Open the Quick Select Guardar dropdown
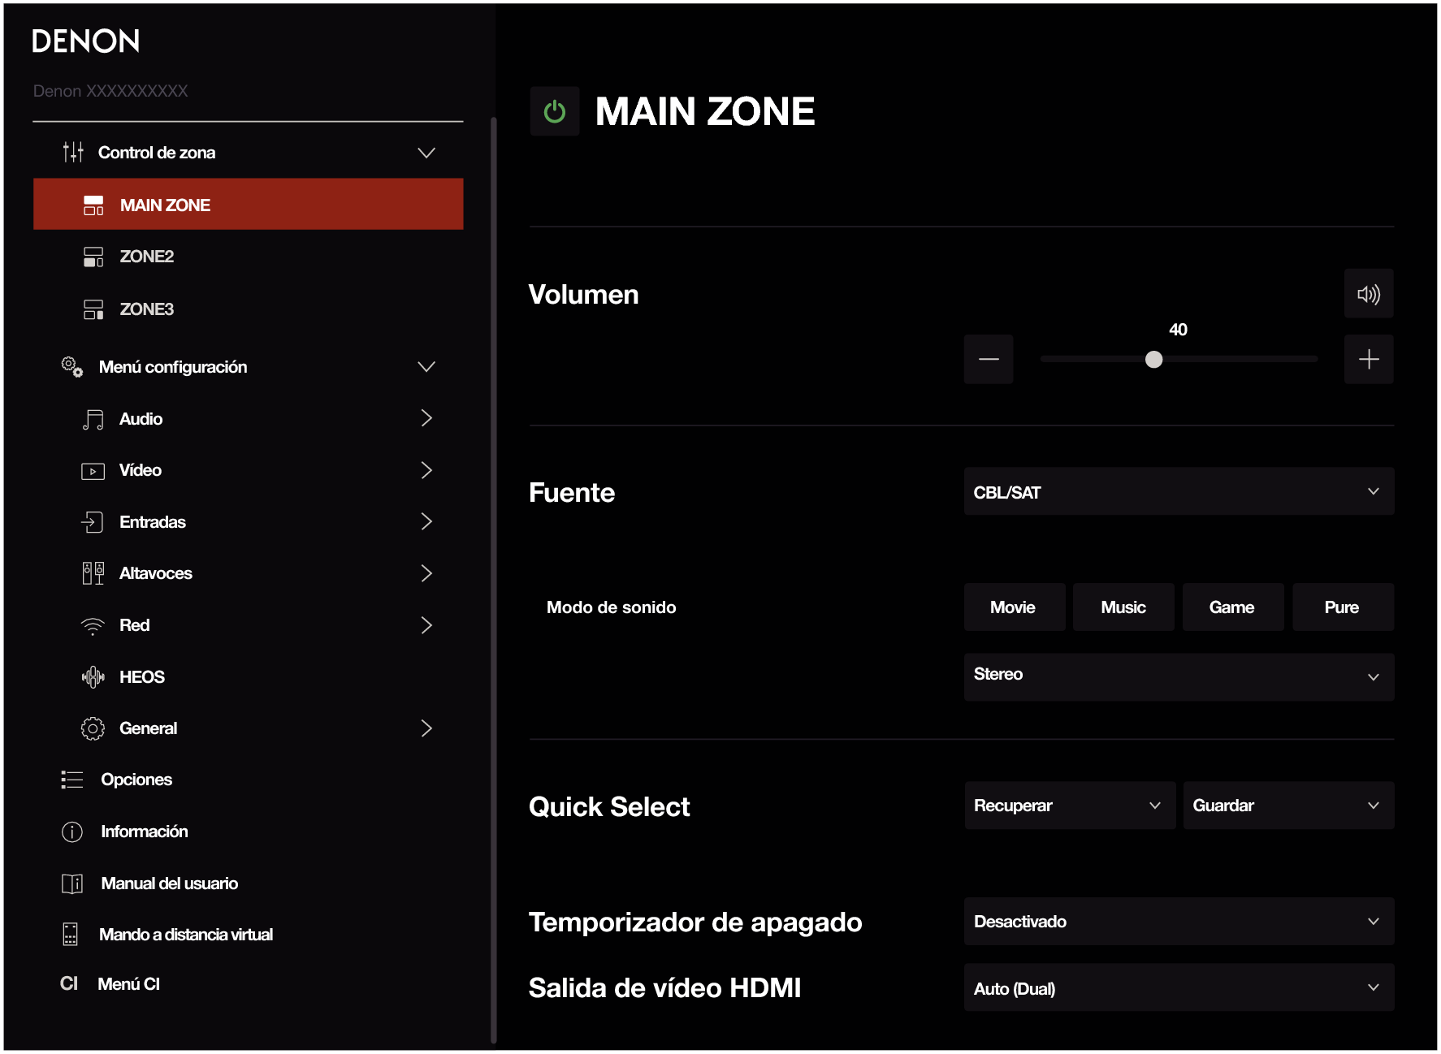This screenshot has width=1441, height=1054. click(x=1288, y=806)
